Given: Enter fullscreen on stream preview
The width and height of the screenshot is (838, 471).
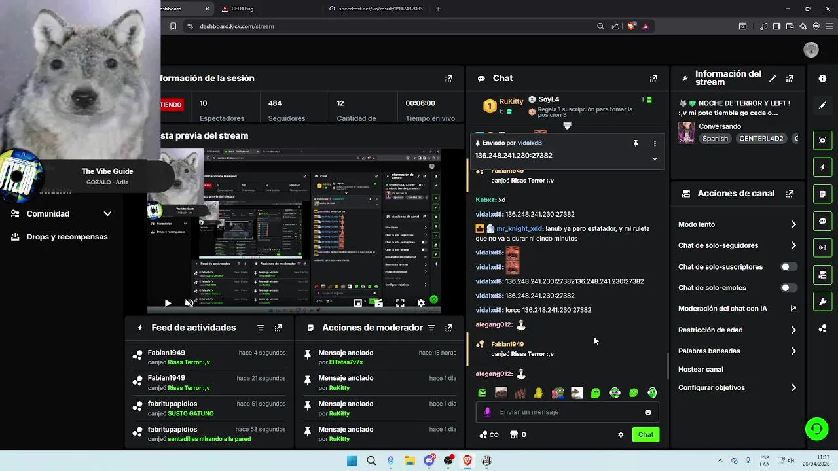Looking at the screenshot, I should pos(400,303).
